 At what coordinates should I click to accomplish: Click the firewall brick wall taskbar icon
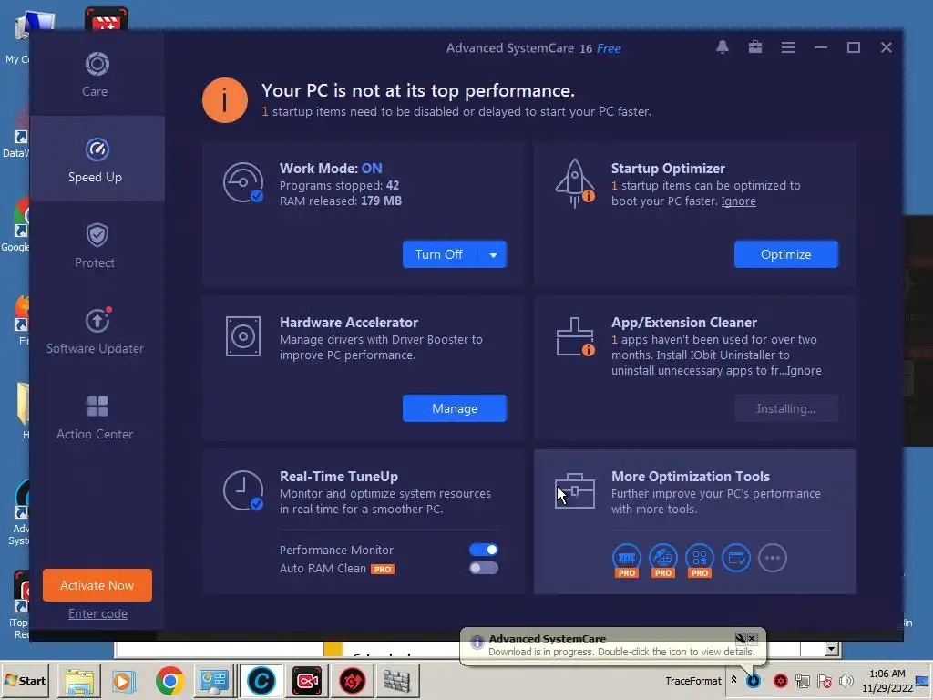point(397,681)
